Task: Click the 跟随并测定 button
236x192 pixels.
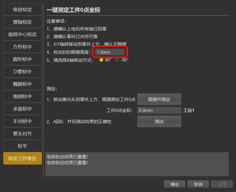Action: click(159, 99)
